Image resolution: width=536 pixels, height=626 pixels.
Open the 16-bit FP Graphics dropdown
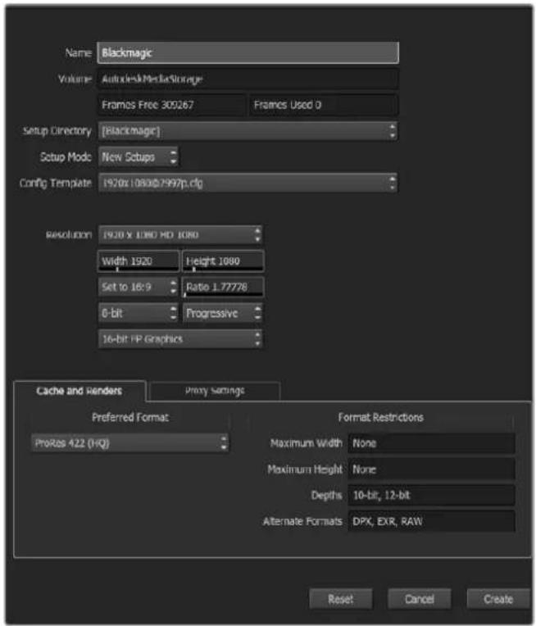180,339
